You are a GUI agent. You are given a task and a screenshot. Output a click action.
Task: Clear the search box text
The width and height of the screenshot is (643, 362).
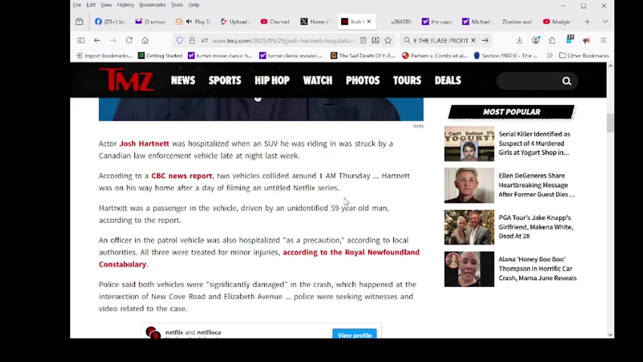[x=473, y=40]
